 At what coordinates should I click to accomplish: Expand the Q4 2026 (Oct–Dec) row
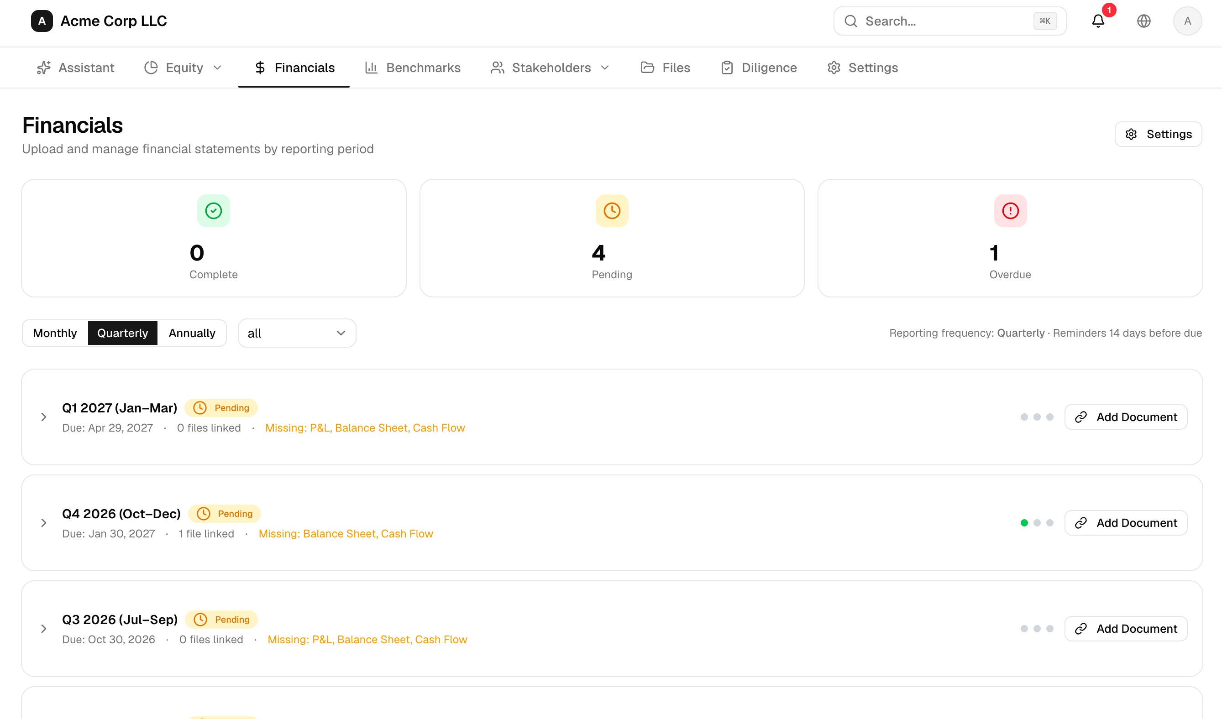tap(44, 523)
